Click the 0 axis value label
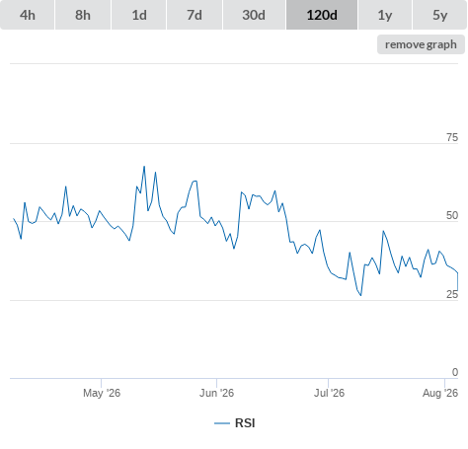The height and width of the screenshot is (449, 468). tap(455, 372)
